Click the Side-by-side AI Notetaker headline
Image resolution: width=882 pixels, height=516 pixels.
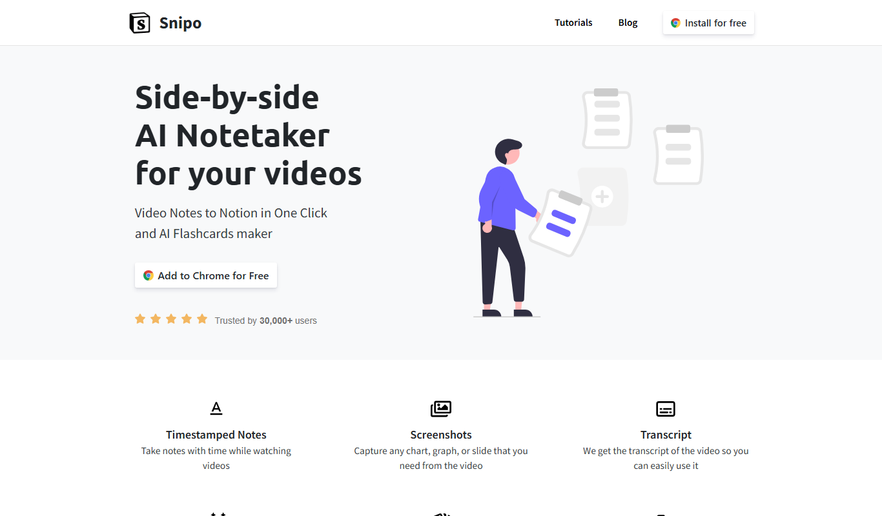[249, 135]
